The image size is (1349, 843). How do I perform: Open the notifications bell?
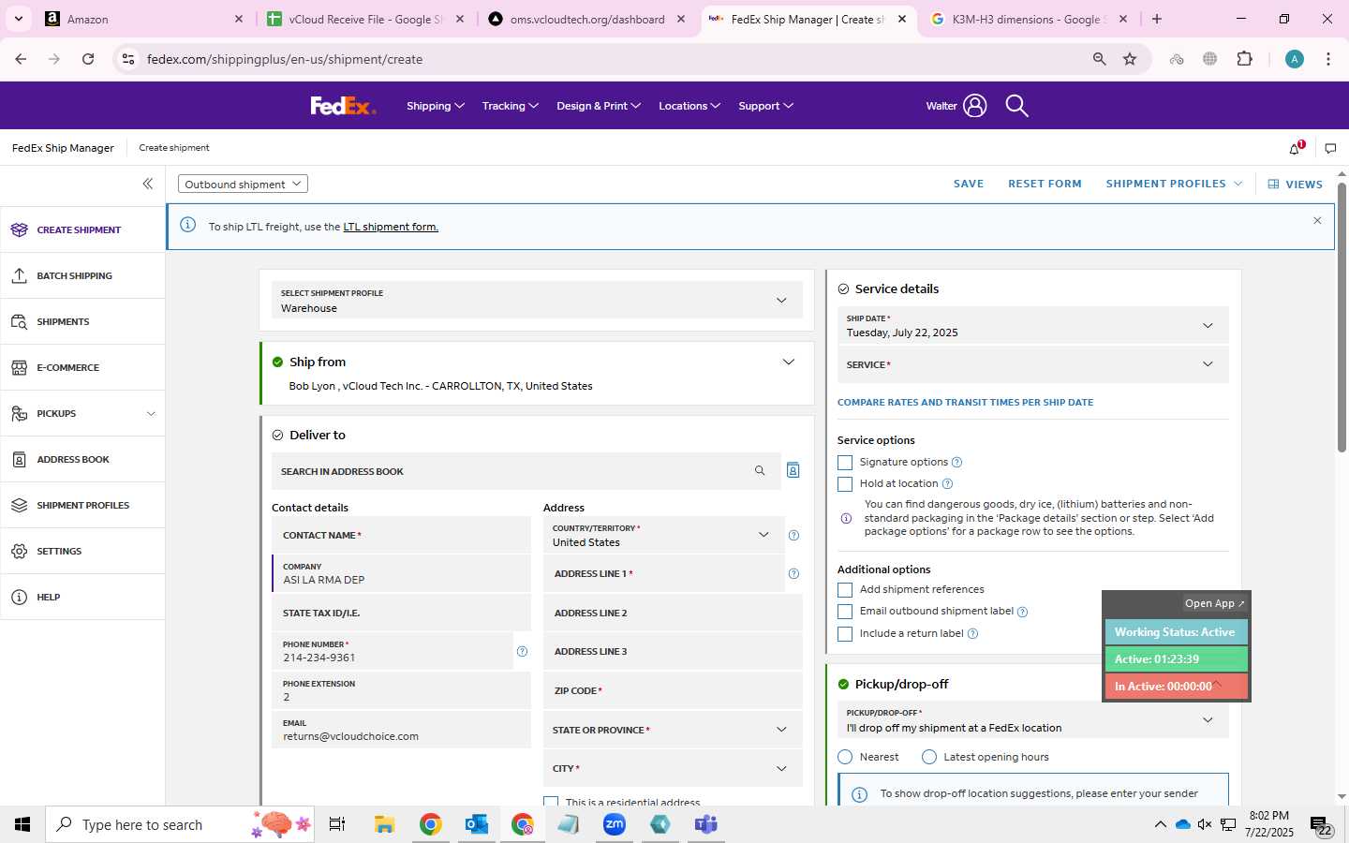pyautogui.click(x=1296, y=148)
